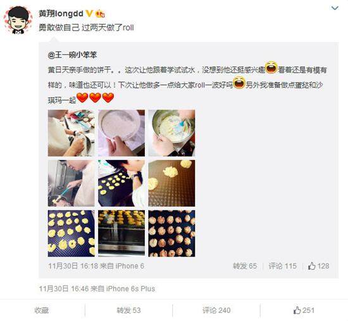The image size is (348, 321).
Task: Click the laughing emoji after 感兴趣
Action: [x=271, y=68]
